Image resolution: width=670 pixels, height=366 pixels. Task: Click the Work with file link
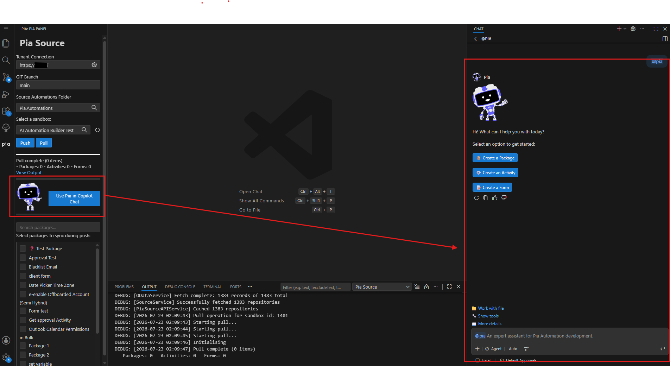tap(491, 308)
